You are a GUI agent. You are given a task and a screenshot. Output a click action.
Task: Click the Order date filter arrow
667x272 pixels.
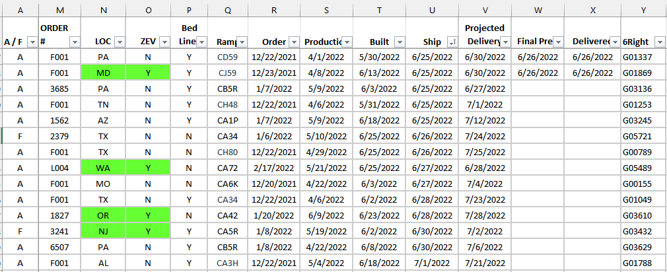click(x=294, y=42)
